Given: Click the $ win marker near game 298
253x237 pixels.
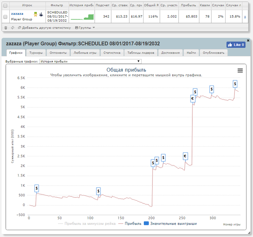Looking at the screenshot, I should 211,89.
